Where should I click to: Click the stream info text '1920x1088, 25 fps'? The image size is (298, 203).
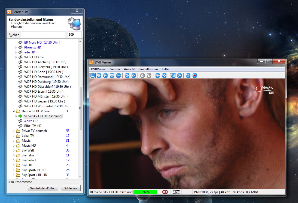tap(206, 192)
